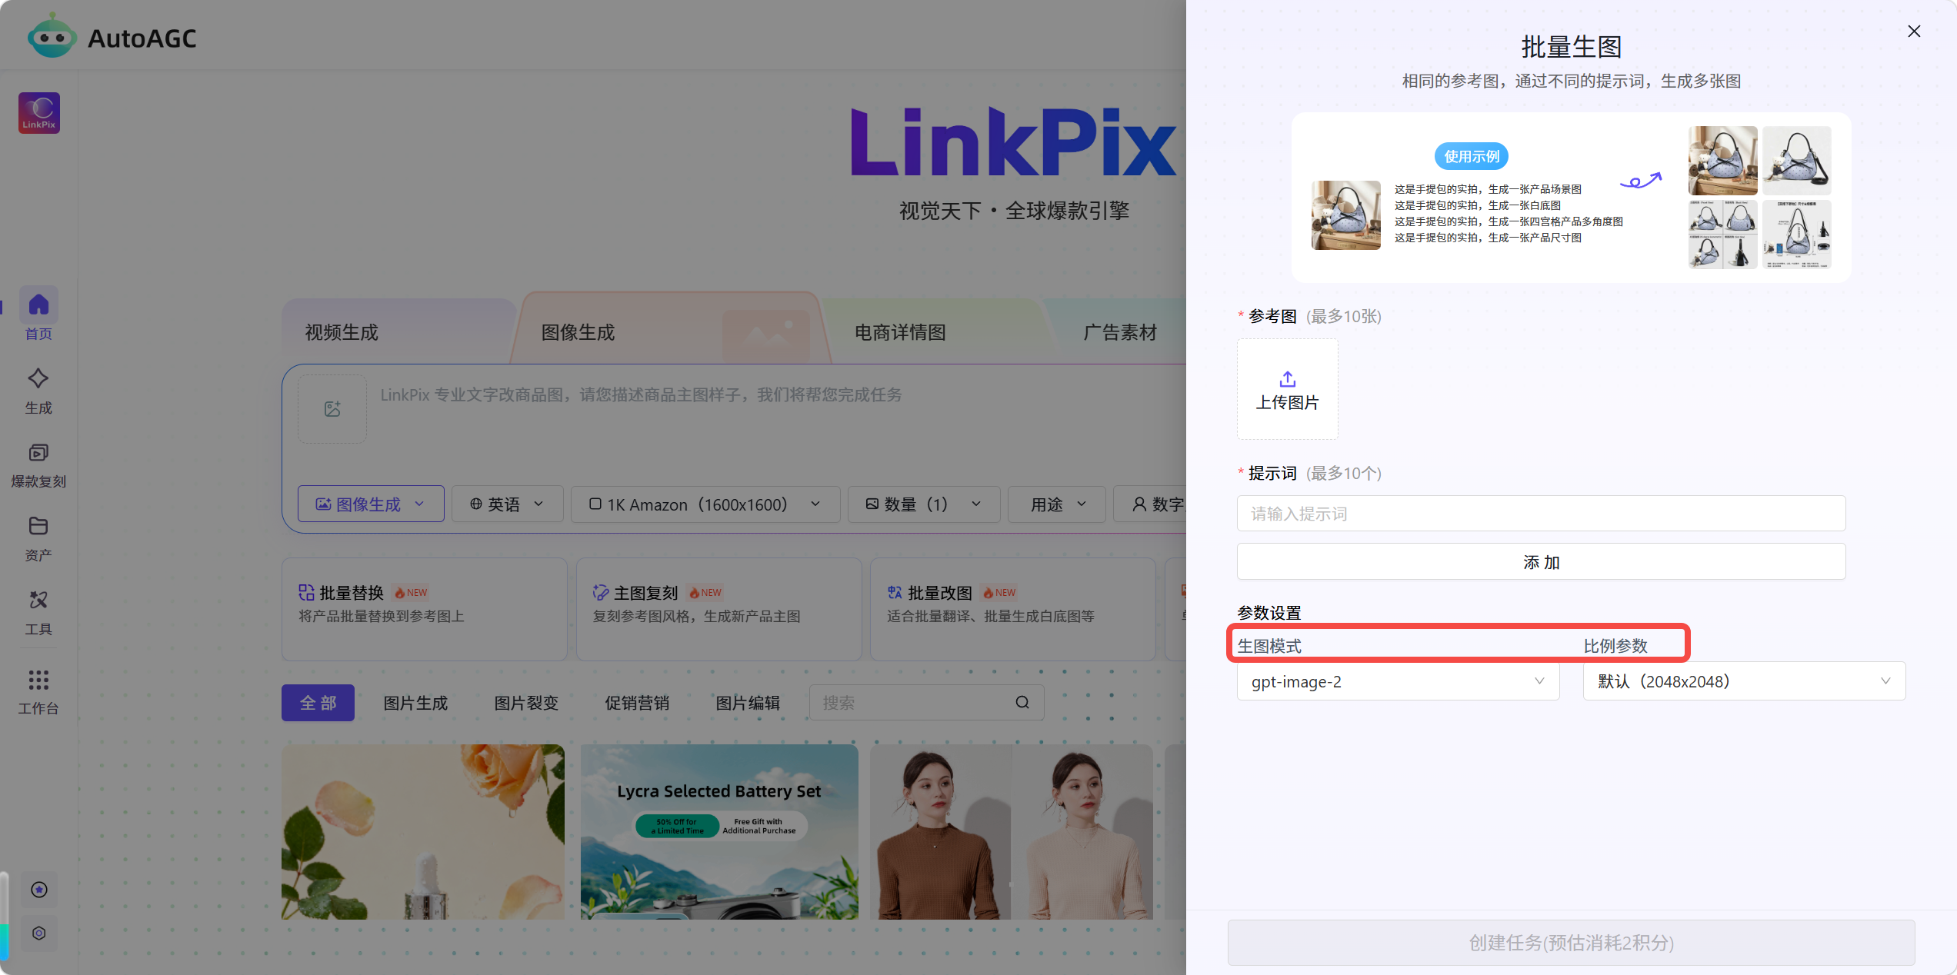Click the 批量改图 translate icon
This screenshot has width=1957, height=975.
pos(895,592)
